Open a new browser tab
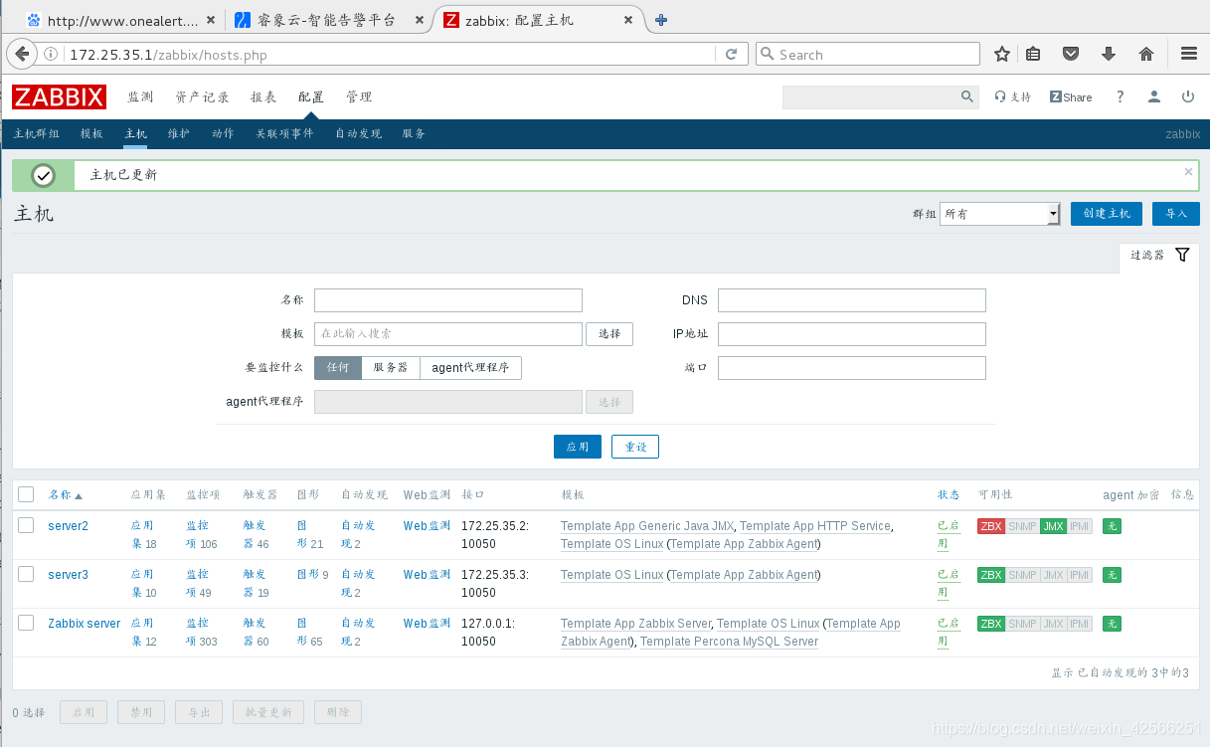Viewport: 1210px width, 747px height. [x=660, y=20]
